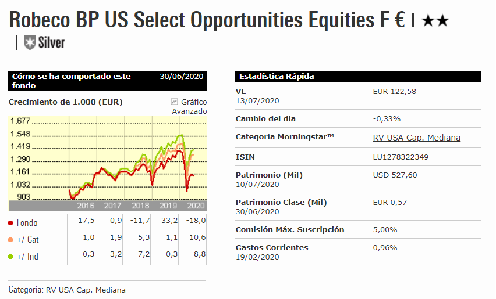
Task: Click the orange +/-Cat legend dot
Action: [11, 239]
